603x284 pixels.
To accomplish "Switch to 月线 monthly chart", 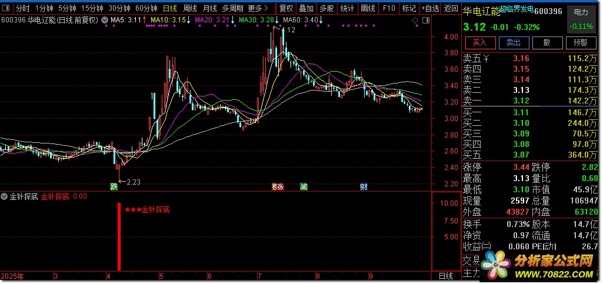I will (x=209, y=8).
